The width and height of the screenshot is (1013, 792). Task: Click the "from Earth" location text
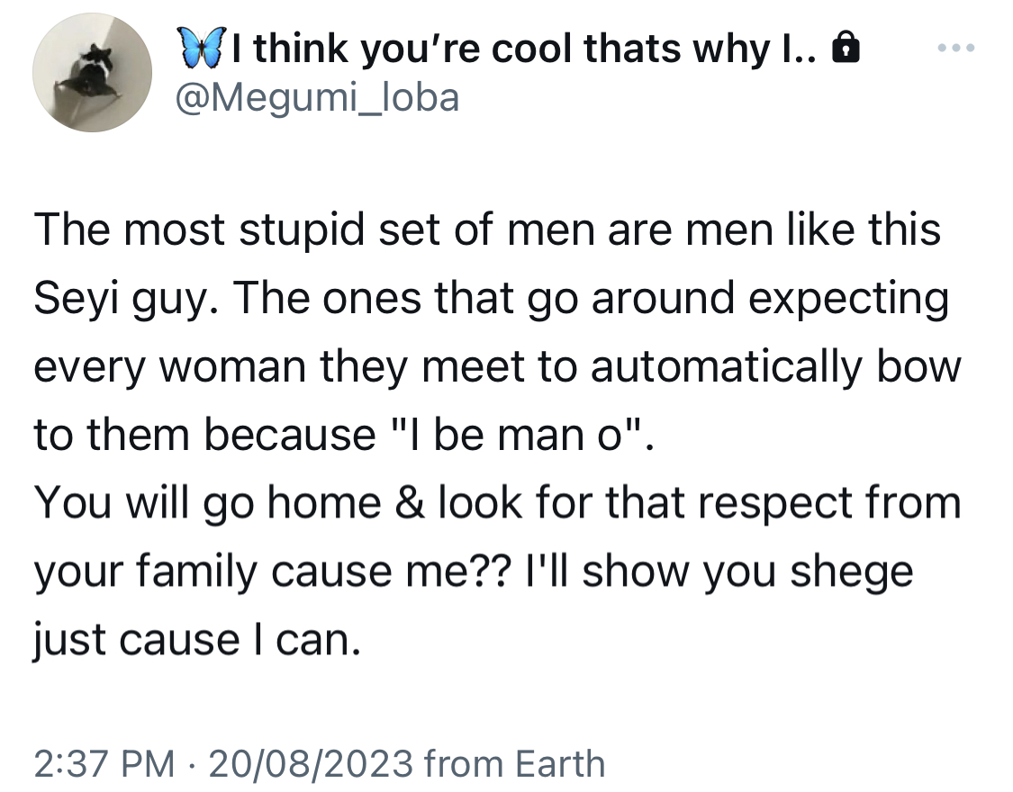[x=515, y=763]
